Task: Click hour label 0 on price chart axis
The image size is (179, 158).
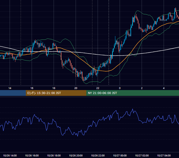Action: click(120, 88)
